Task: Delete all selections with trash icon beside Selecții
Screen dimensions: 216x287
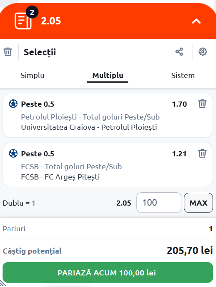Action: 8,52
